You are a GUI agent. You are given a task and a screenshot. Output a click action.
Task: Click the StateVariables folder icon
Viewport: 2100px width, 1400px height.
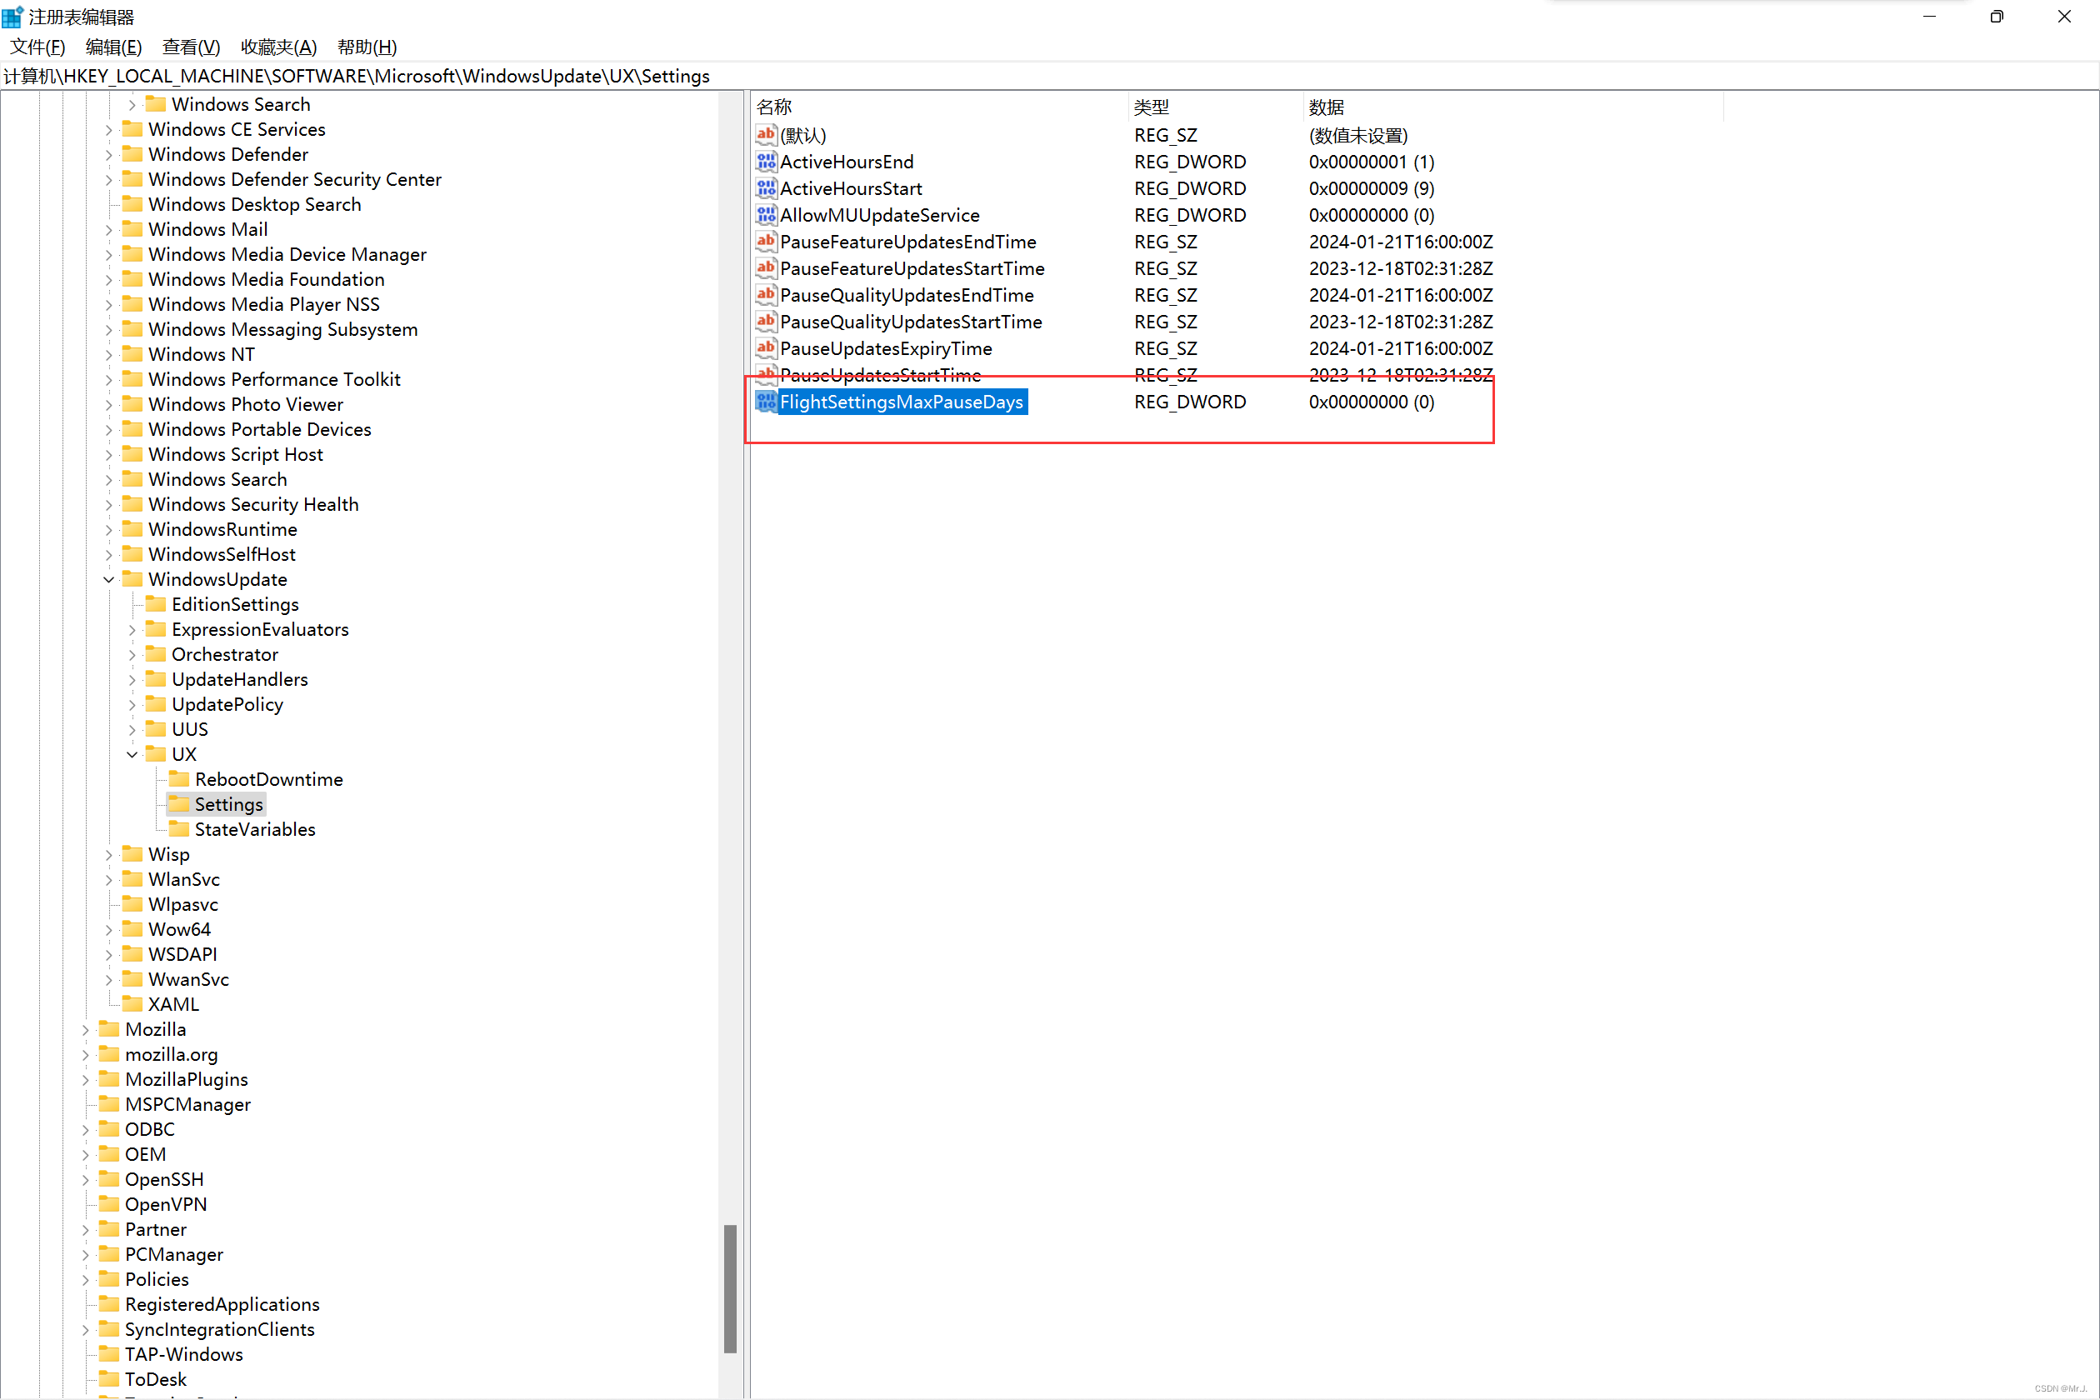tap(179, 829)
